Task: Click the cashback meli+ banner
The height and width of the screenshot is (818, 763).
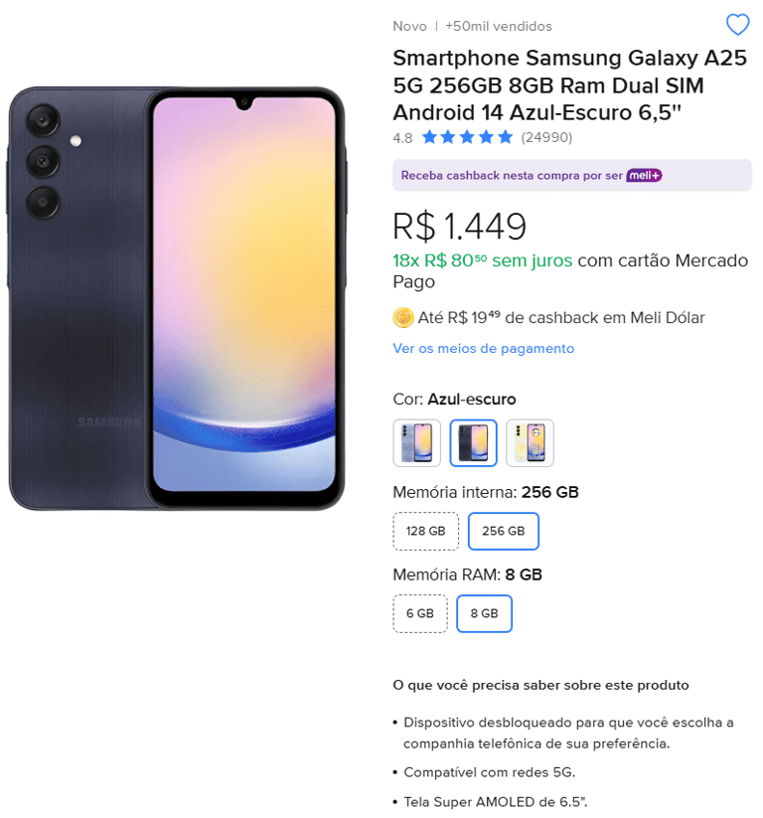Action: 572,175
